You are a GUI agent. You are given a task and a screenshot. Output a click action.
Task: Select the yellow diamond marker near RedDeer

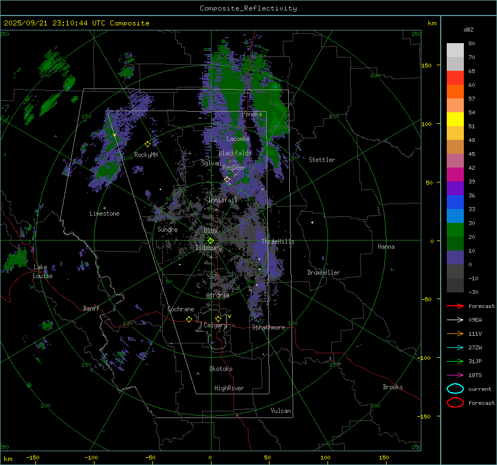pyautogui.click(x=227, y=179)
